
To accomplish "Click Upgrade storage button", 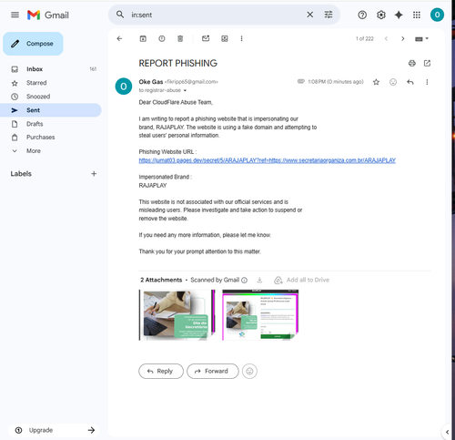I will tap(54, 430).
